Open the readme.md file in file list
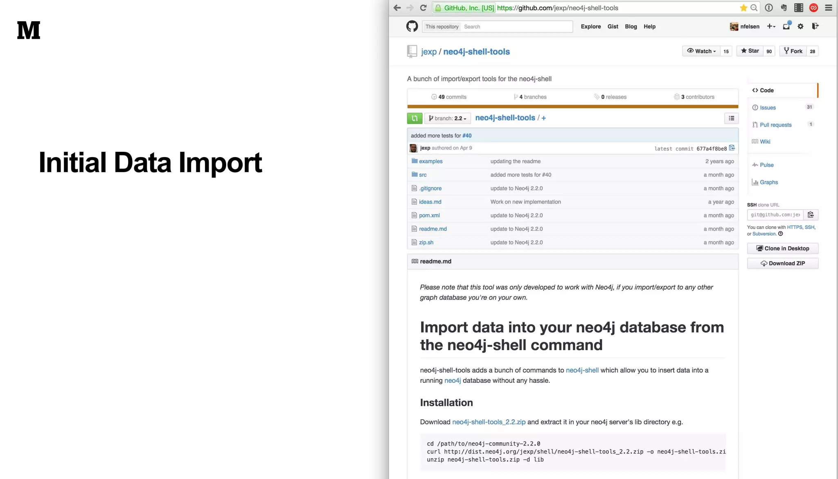 tap(433, 229)
